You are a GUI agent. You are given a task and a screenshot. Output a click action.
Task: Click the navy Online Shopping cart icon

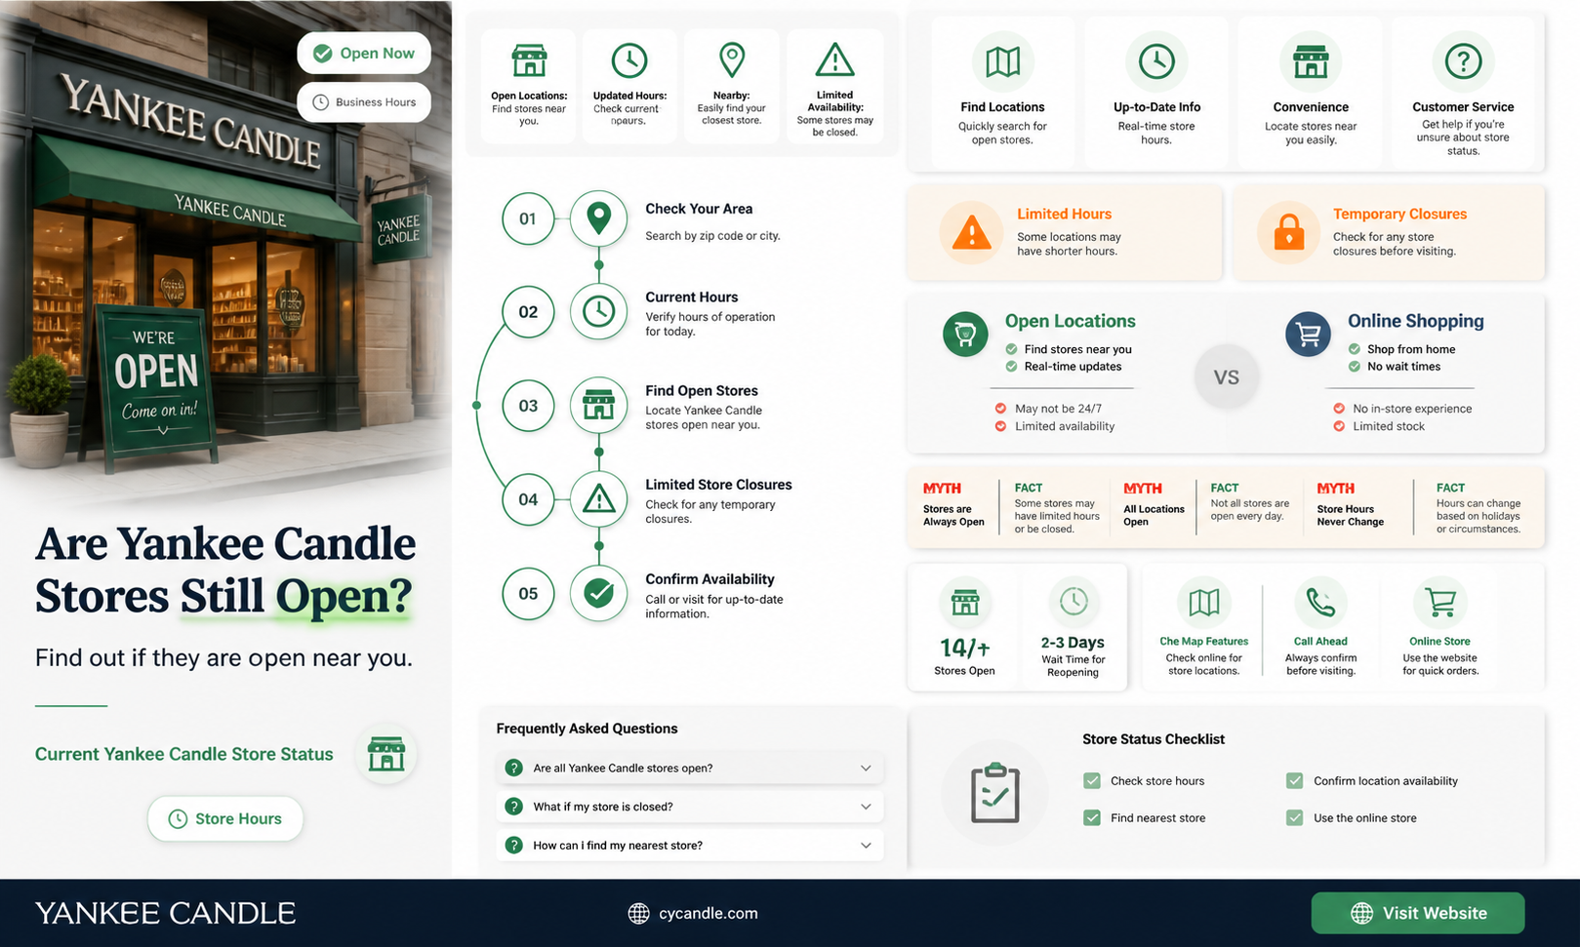point(1309,335)
